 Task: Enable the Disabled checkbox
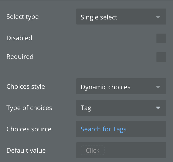[x=161, y=38]
